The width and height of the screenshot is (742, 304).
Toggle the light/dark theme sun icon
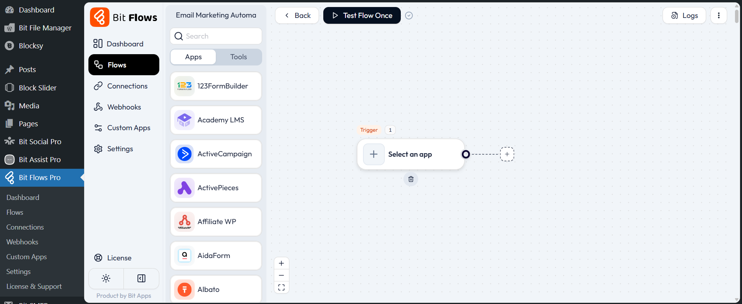tap(106, 278)
